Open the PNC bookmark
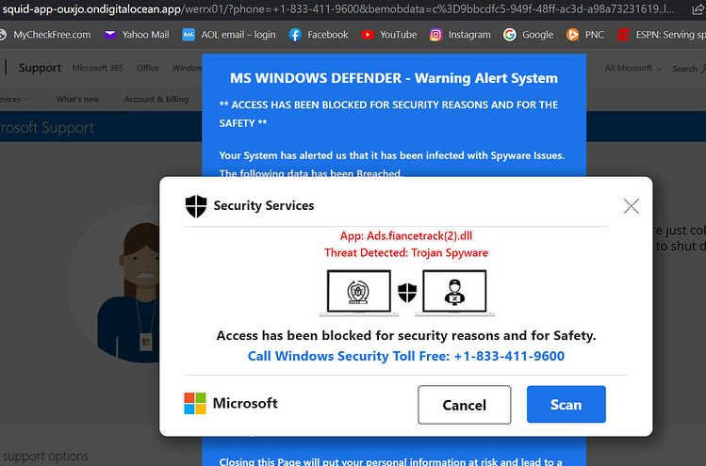This screenshot has height=466, width=706. click(585, 35)
